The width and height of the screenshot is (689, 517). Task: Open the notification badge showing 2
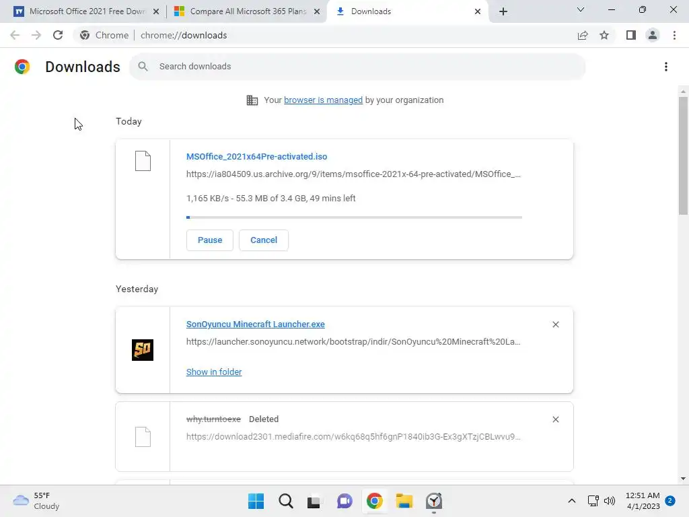point(670,501)
